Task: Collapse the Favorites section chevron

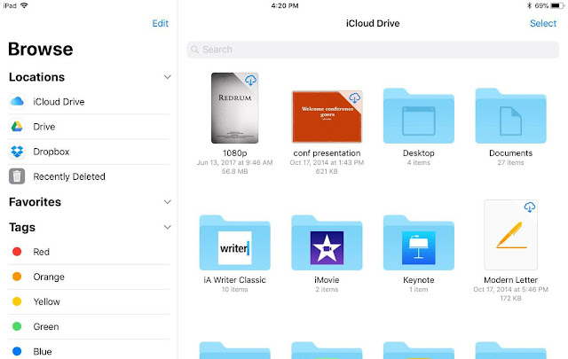Action: tap(167, 202)
